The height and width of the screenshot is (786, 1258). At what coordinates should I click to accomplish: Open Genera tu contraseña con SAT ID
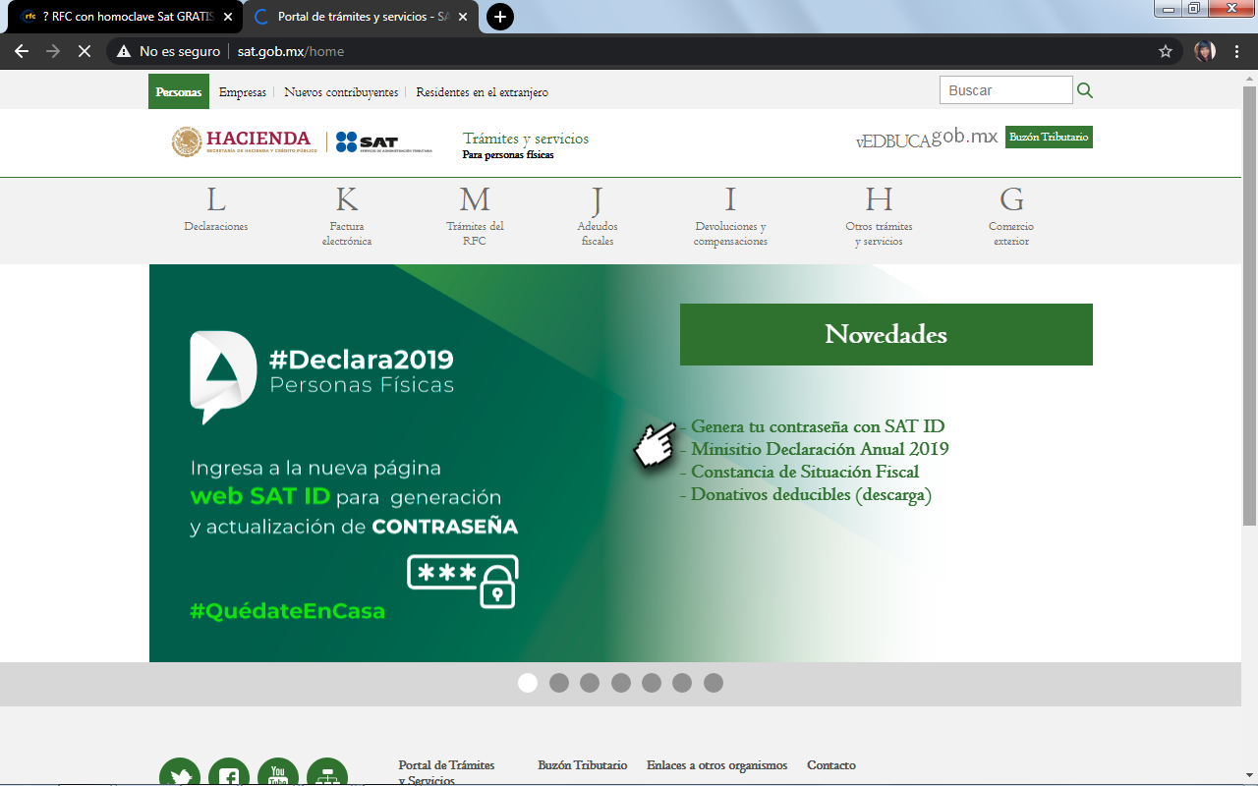click(x=818, y=426)
